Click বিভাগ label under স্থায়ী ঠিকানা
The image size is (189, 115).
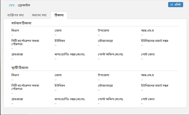pyautogui.click(x=15, y=75)
